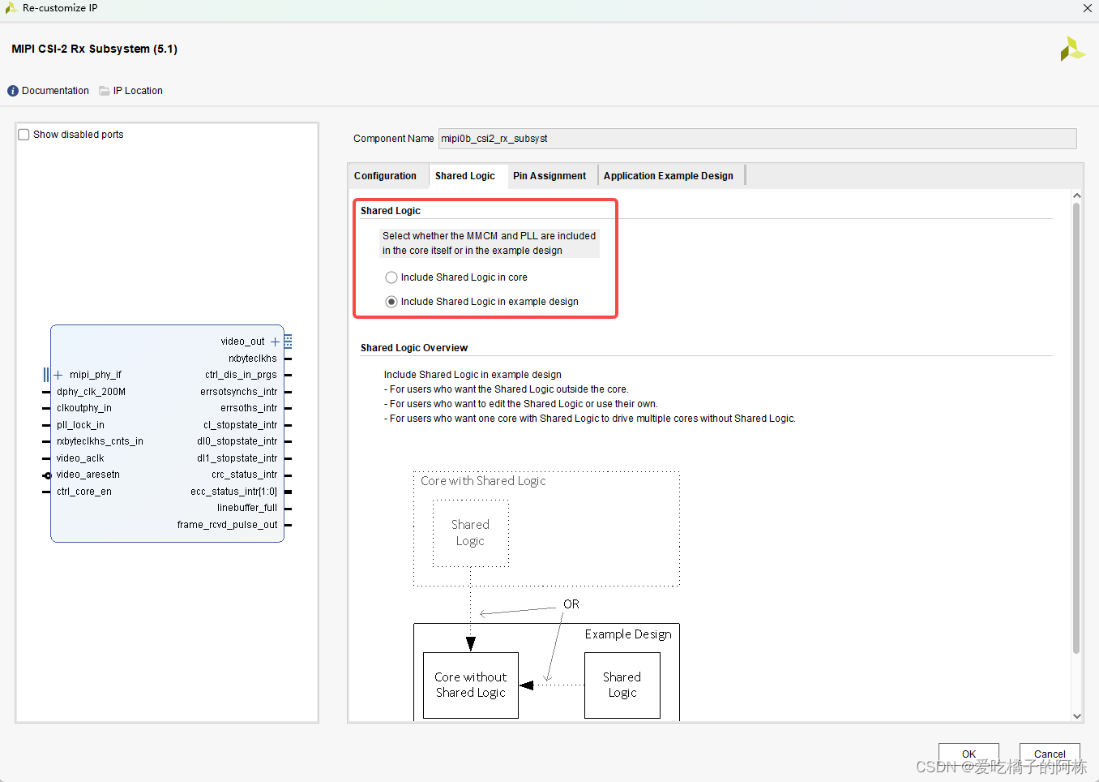Select Include Shared Logic in core
Screen dimensions: 1099x782
tap(391, 277)
